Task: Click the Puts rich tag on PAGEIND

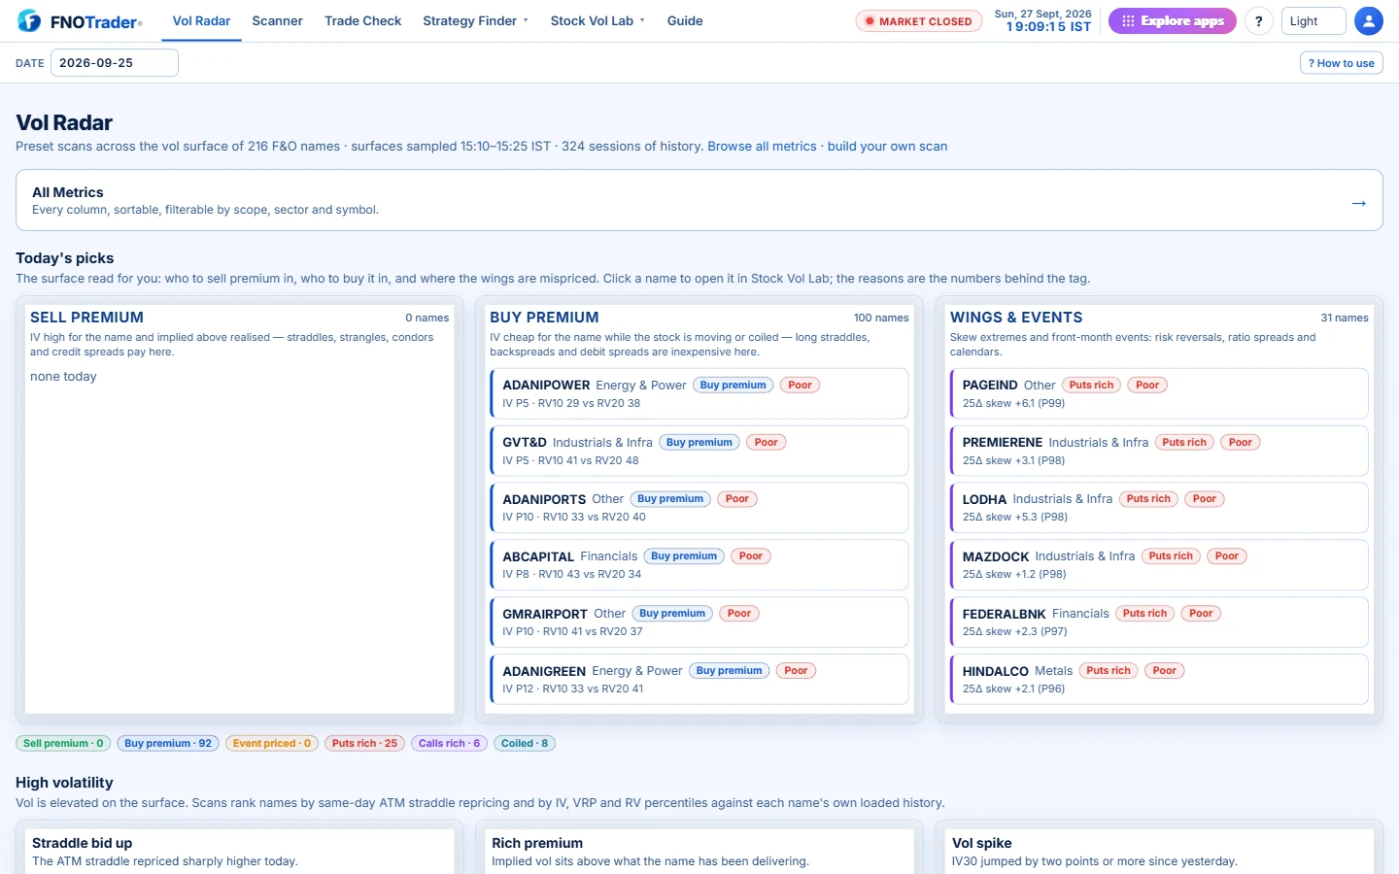Action: click(x=1091, y=386)
